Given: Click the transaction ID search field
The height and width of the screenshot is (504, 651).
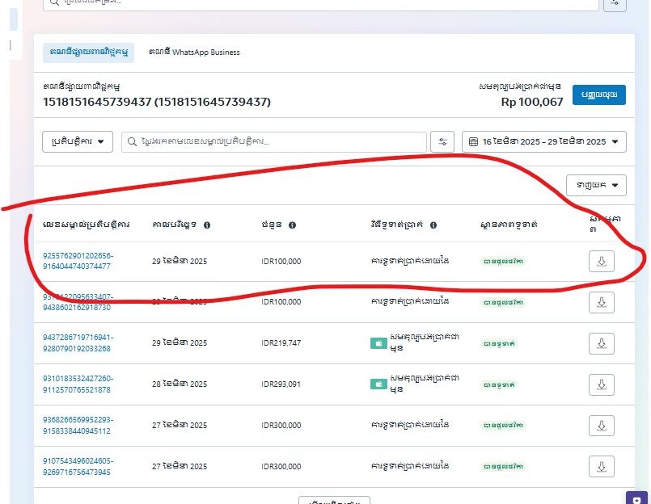Looking at the screenshot, I should 275,142.
